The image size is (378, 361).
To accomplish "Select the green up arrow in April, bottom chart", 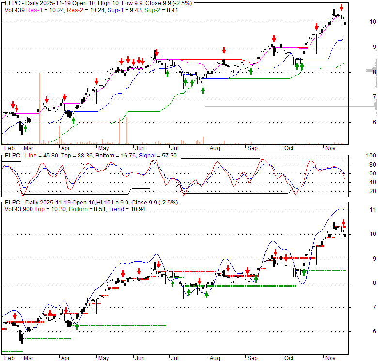I will pyautogui.click(x=77, y=327).
